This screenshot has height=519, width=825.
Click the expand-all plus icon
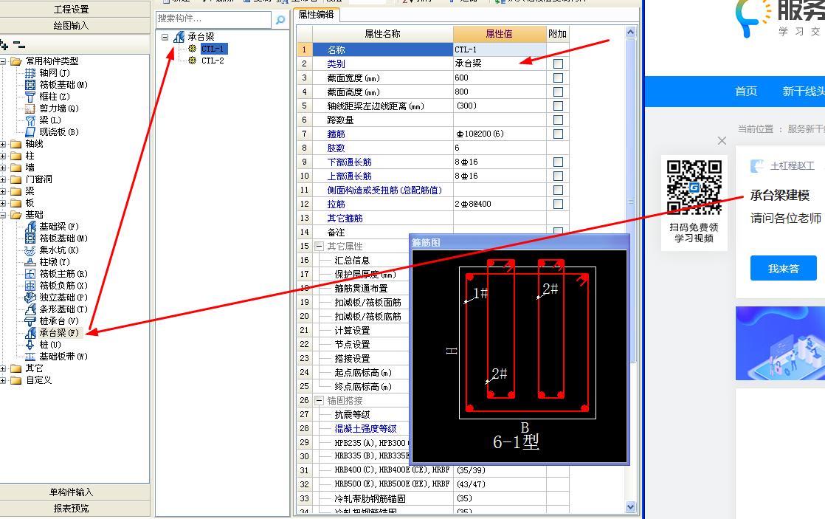coord(4,45)
